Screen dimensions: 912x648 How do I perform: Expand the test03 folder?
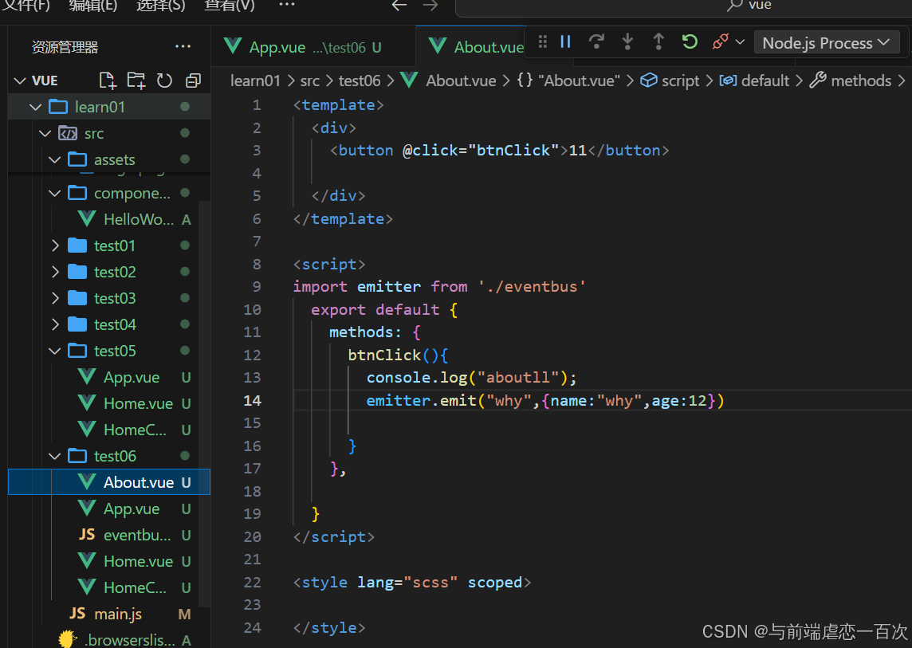pyautogui.click(x=55, y=298)
